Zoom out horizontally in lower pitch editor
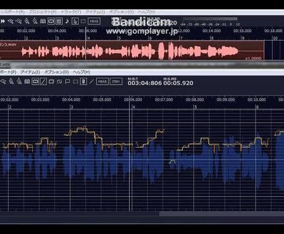 click(x=3, y=82)
